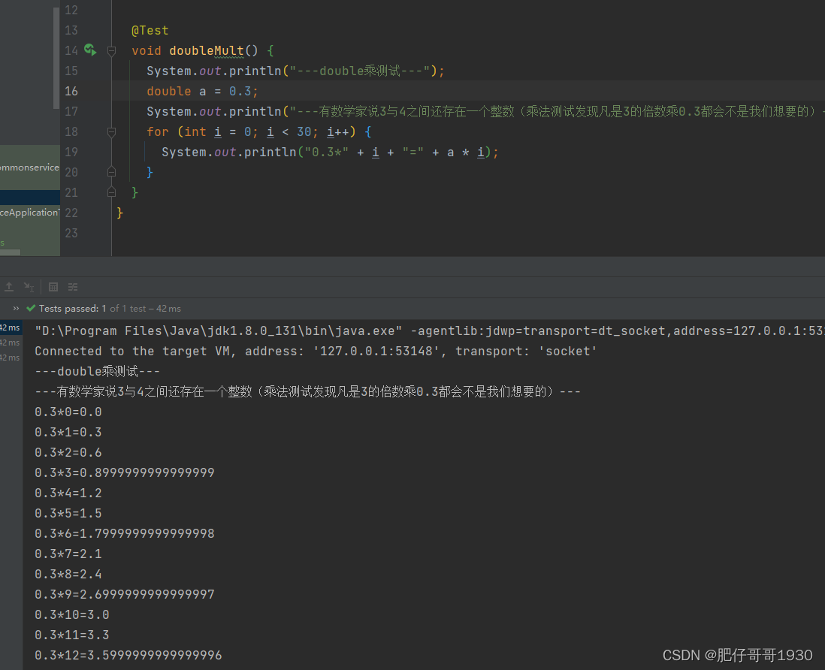Collapse the for loop fold marker
Screen dimensions: 825x670
click(x=111, y=132)
